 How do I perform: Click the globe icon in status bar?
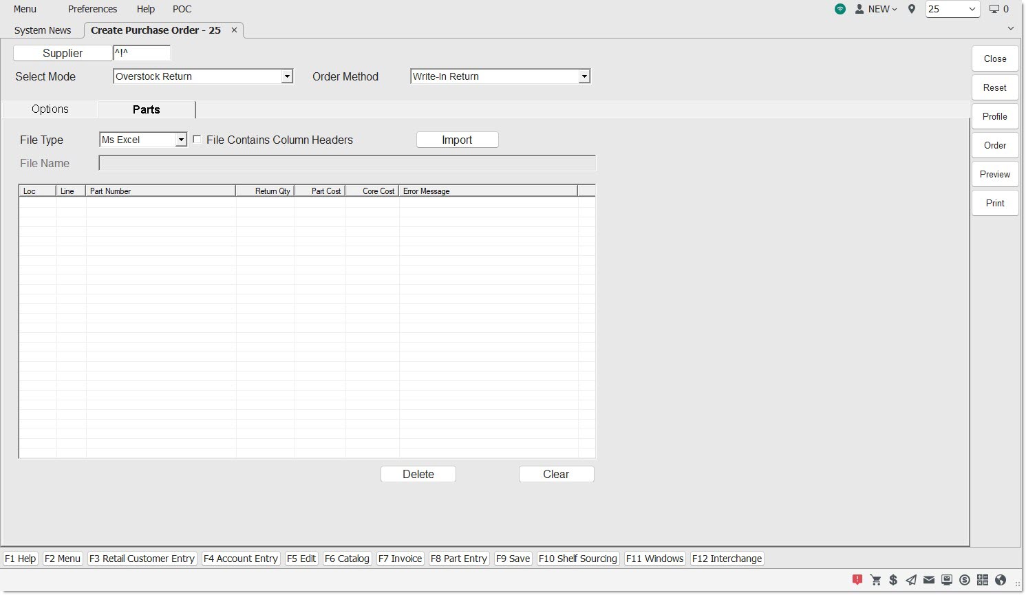point(1001,580)
